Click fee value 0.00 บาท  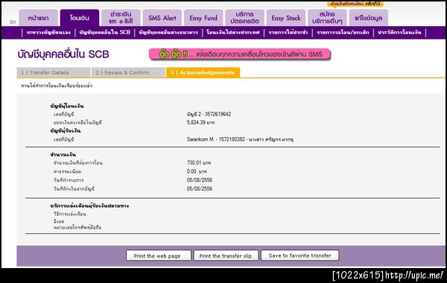(x=197, y=171)
